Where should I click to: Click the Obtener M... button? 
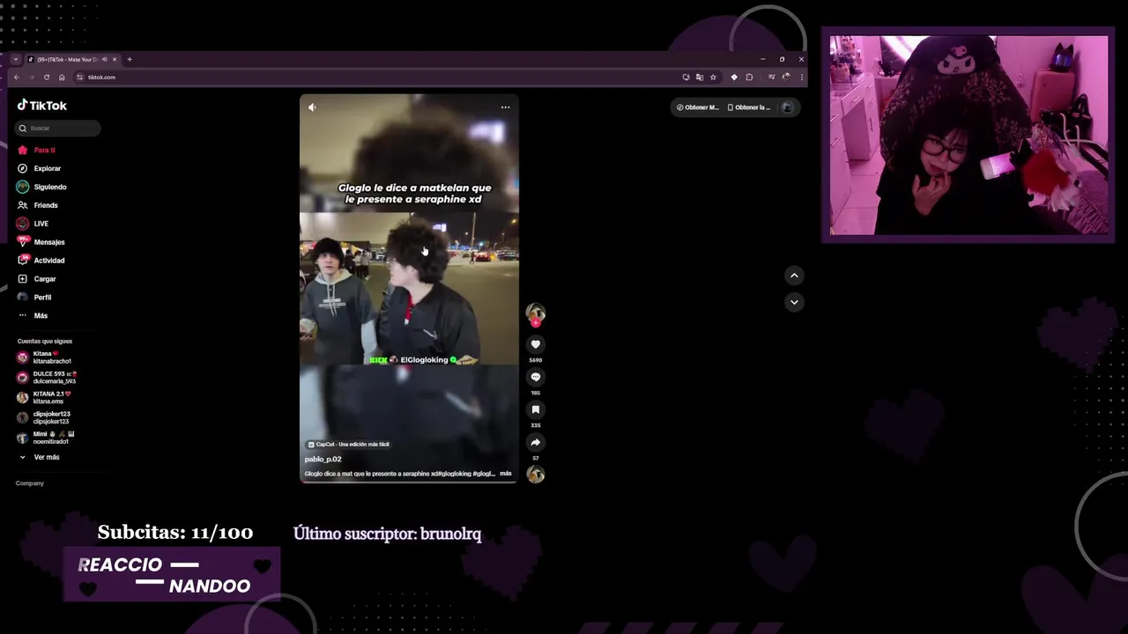click(x=697, y=107)
